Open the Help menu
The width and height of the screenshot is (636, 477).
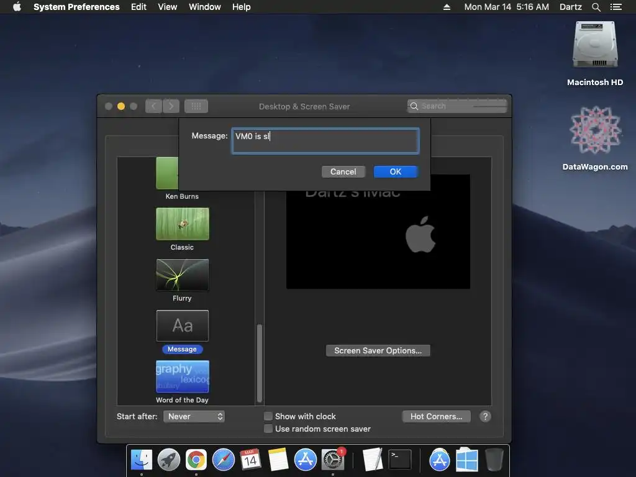point(241,7)
